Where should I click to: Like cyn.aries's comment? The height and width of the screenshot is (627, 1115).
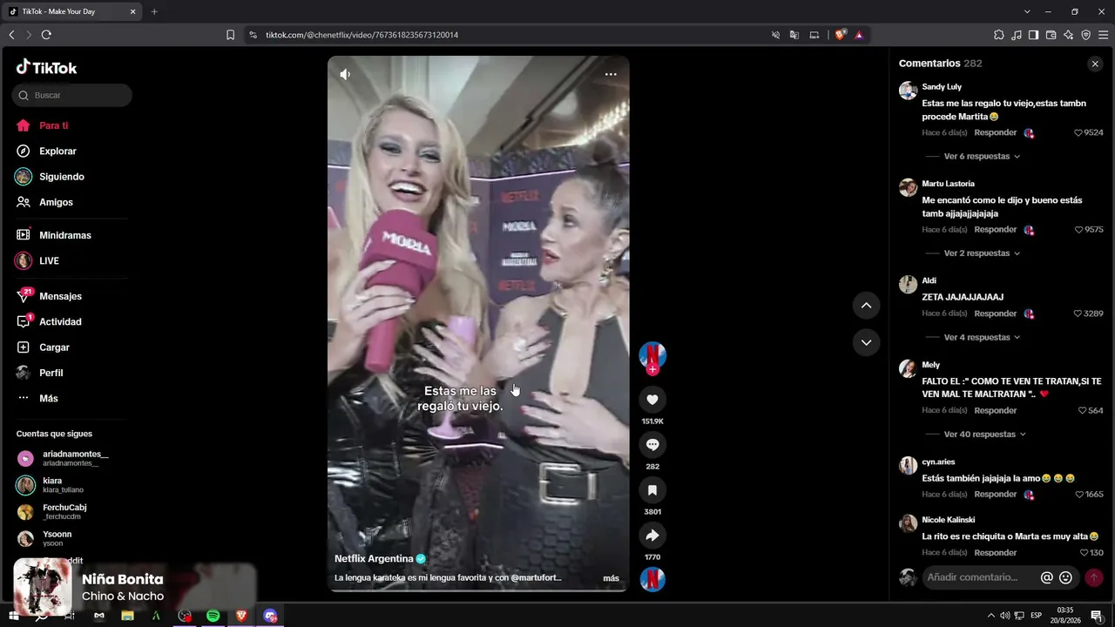coord(1078,495)
